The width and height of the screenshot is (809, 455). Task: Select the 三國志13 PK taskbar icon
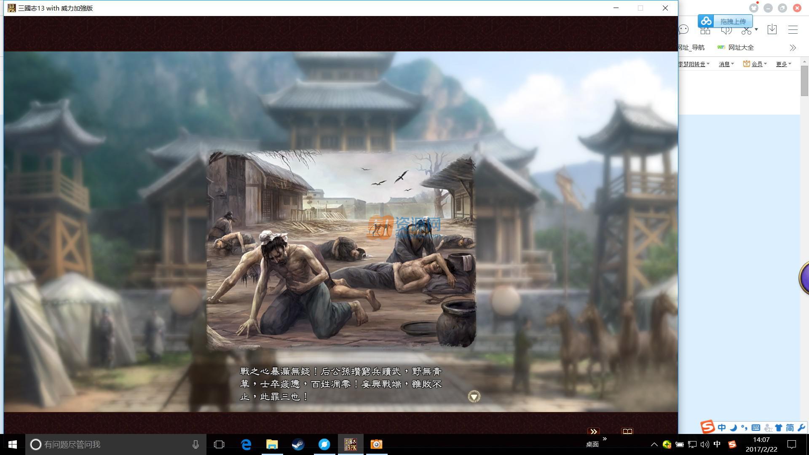(351, 444)
